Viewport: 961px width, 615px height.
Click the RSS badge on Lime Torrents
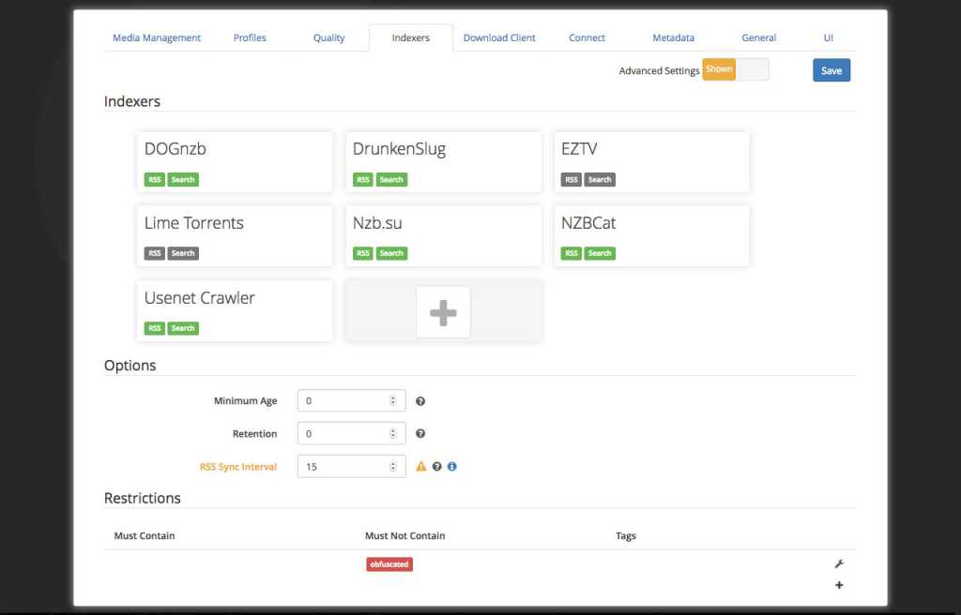pyautogui.click(x=155, y=253)
